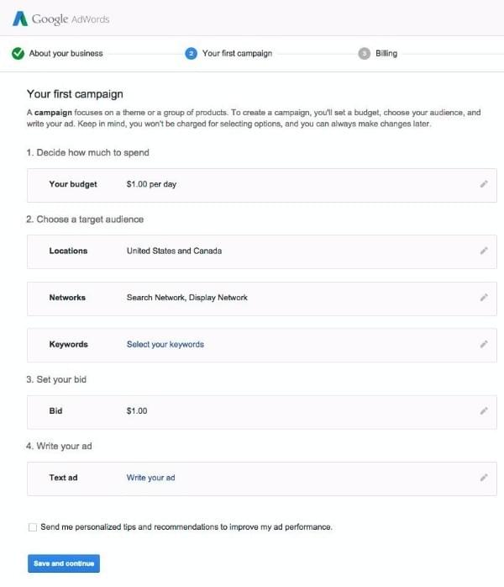Go to About your business step

pos(66,54)
